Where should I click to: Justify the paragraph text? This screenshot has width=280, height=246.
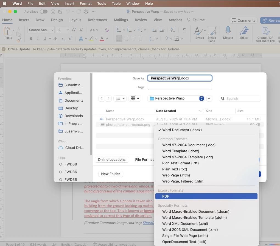click(x=141, y=38)
